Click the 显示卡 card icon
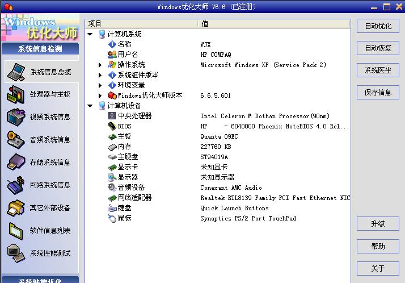 tap(112, 168)
